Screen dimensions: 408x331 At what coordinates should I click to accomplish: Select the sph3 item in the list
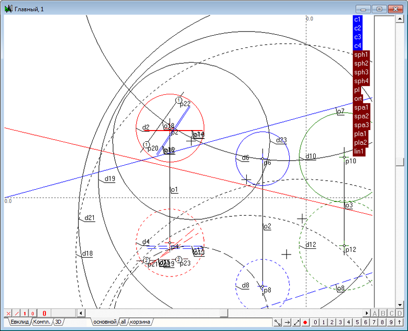(361, 72)
